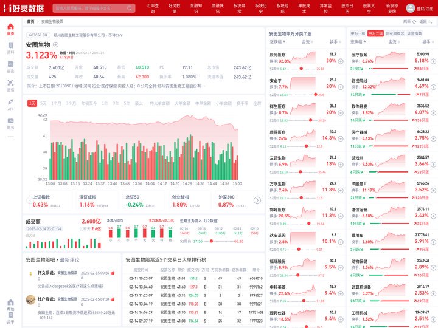Toggle 中单金额 chart overlay
Viewport: 438px width, 328px height.
(203, 103)
